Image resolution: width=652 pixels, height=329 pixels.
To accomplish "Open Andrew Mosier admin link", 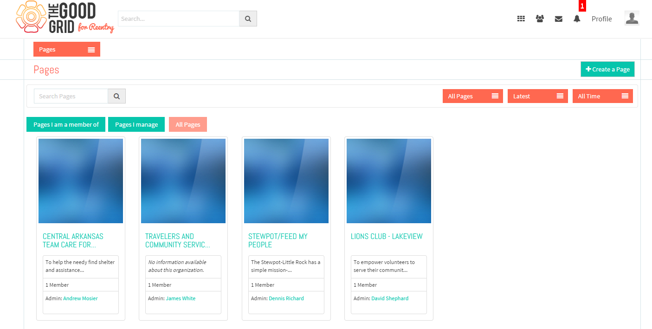I will click(80, 298).
